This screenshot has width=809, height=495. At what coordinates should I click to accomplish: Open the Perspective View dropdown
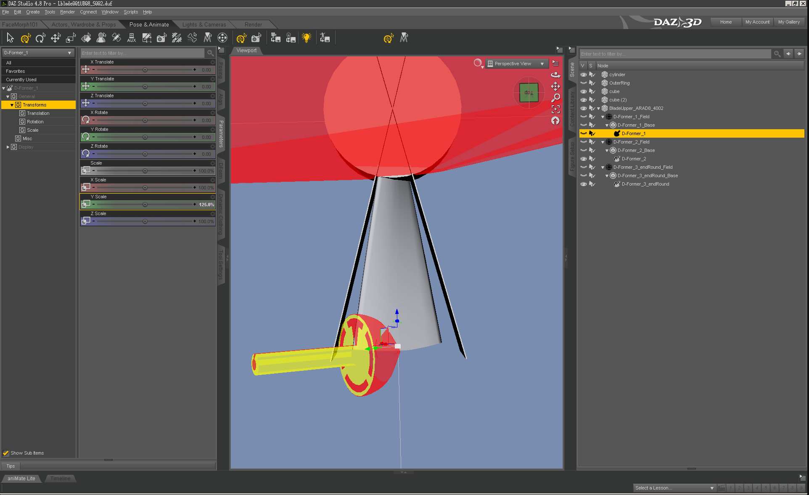(x=517, y=64)
